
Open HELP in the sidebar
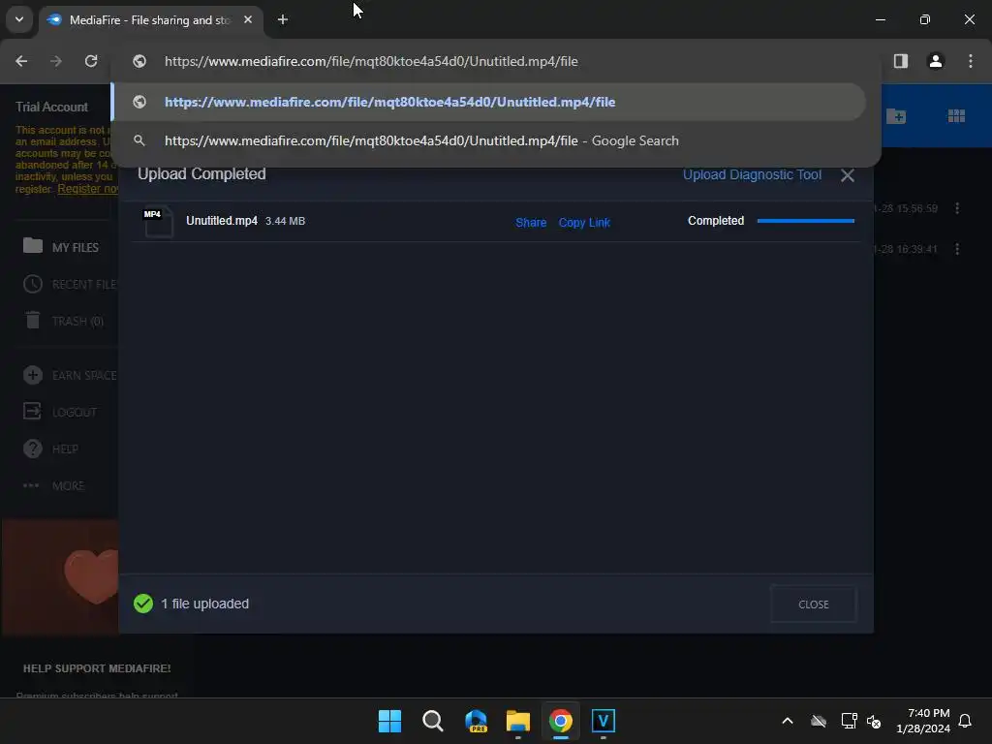pos(50,449)
